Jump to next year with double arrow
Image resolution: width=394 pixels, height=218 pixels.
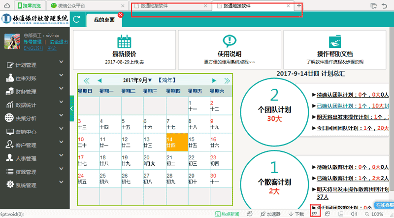227,80
